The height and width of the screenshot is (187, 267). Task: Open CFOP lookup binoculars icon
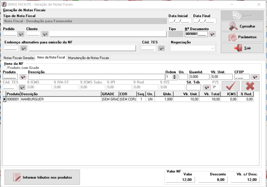(255, 77)
